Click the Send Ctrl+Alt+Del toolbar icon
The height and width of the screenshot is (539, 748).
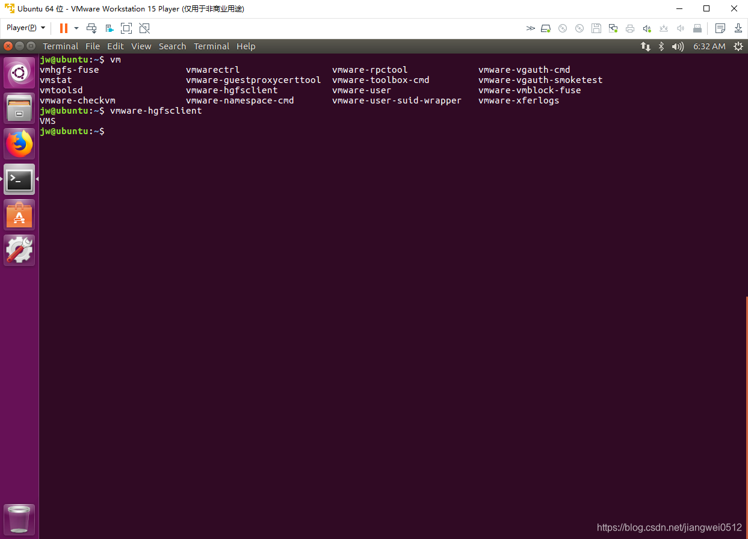pos(91,28)
